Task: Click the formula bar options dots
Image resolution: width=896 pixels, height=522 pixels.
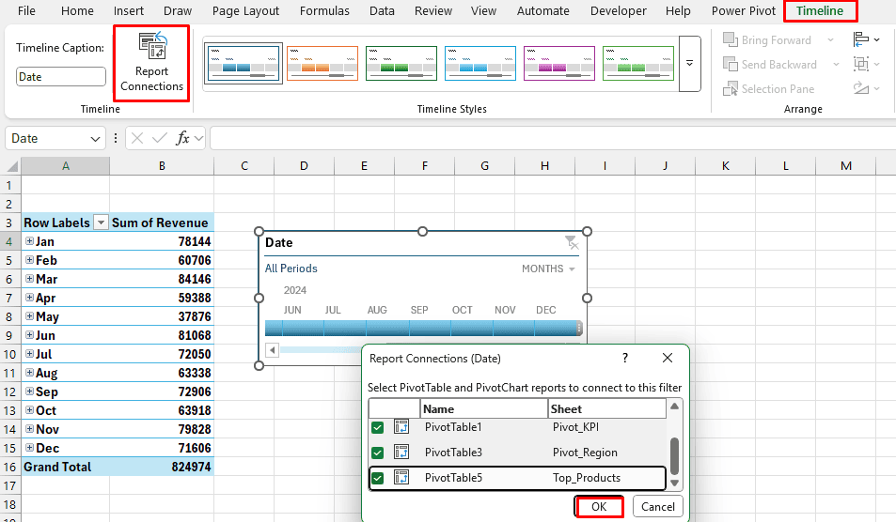Action: [116, 138]
